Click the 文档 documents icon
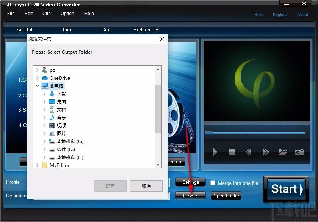 [x=52, y=109]
